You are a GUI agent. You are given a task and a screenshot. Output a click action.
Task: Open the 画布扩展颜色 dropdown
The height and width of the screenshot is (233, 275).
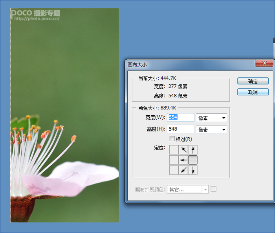click(x=188, y=189)
